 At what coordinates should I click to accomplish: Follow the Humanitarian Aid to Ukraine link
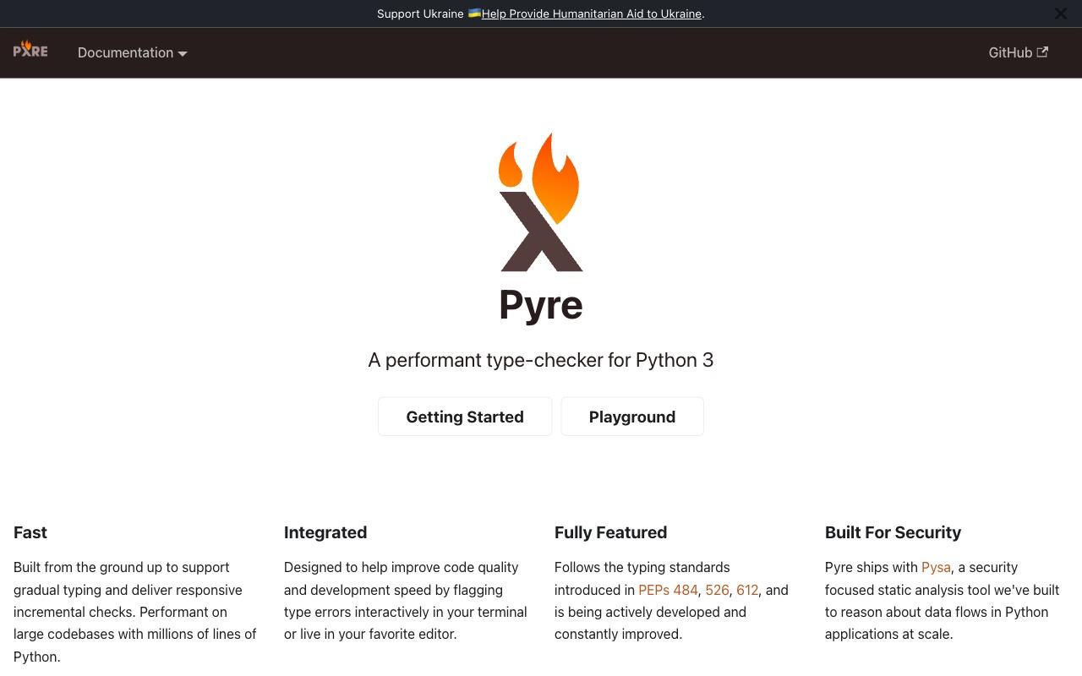point(592,14)
